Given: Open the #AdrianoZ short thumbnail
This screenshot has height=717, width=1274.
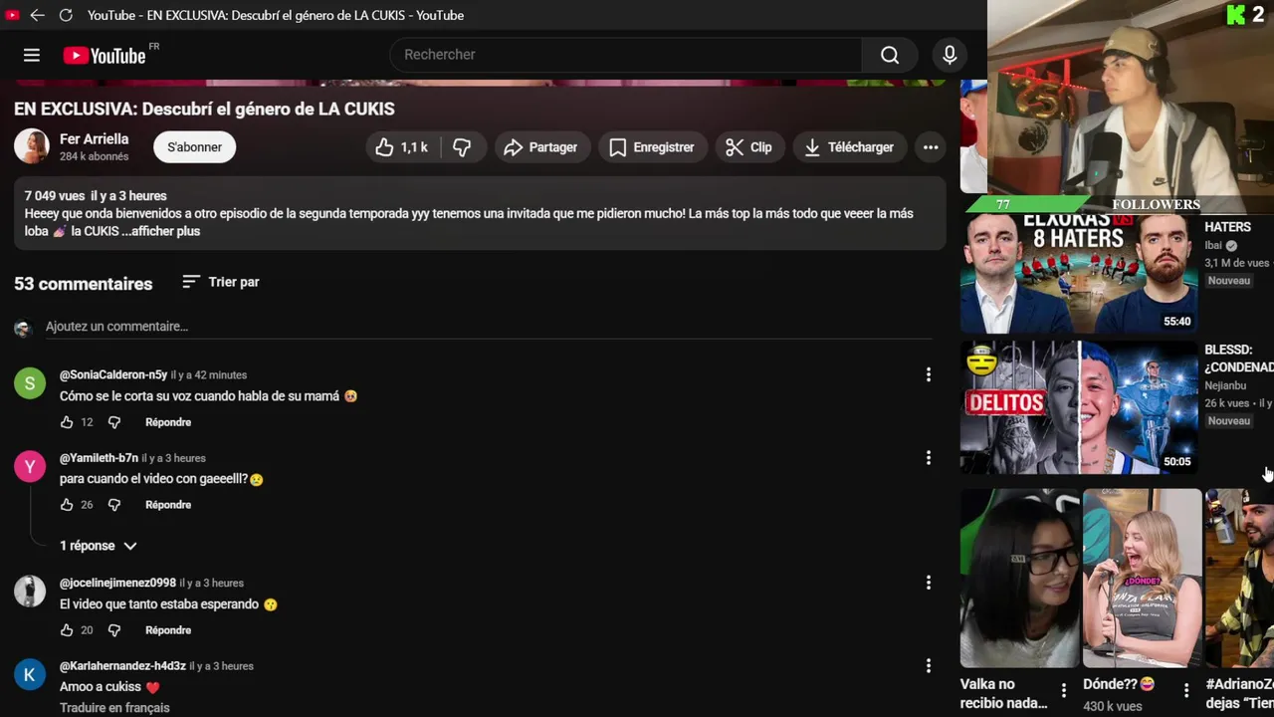Looking at the screenshot, I should [x=1239, y=578].
